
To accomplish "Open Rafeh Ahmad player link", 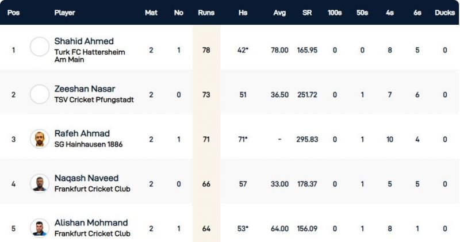I will [x=82, y=134].
